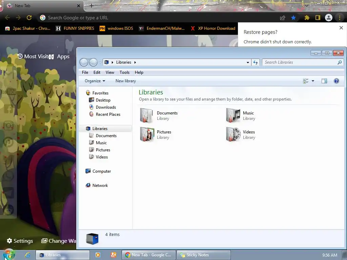Open the view options dropdown arrow
The image size is (347, 260).
(x=313, y=81)
